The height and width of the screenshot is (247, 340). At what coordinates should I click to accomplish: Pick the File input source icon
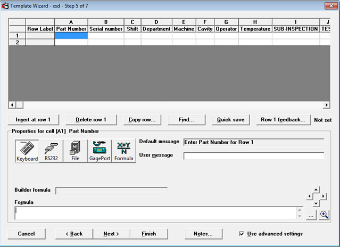[x=75, y=151]
